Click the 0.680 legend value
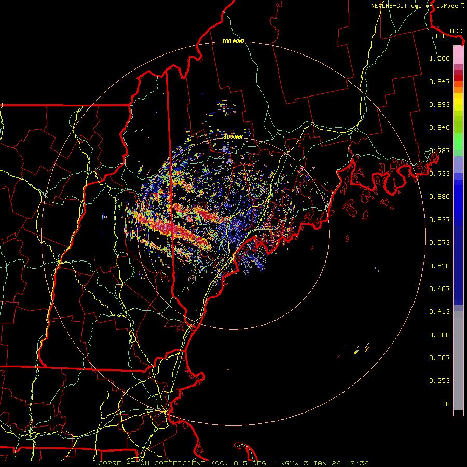Screen dimensions: 467x467 tap(439, 197)
